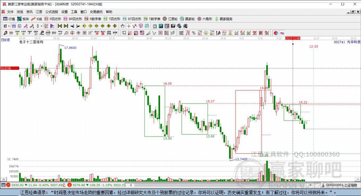Viewport: 361px width, 196px height.
Task: Click the Shenzhen index 9276.98 status entry
Action: point(96,185)
